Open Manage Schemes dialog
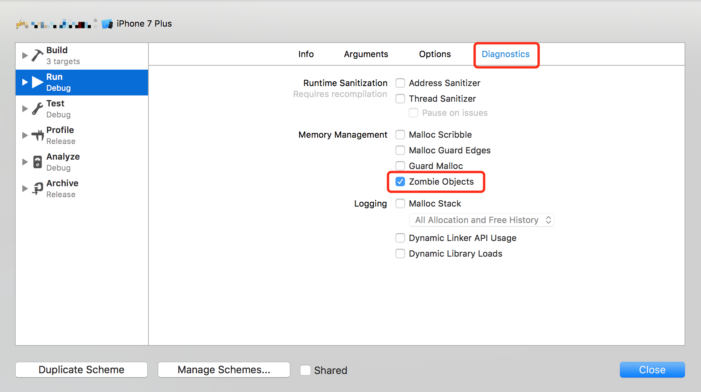 tap(224, 370)
